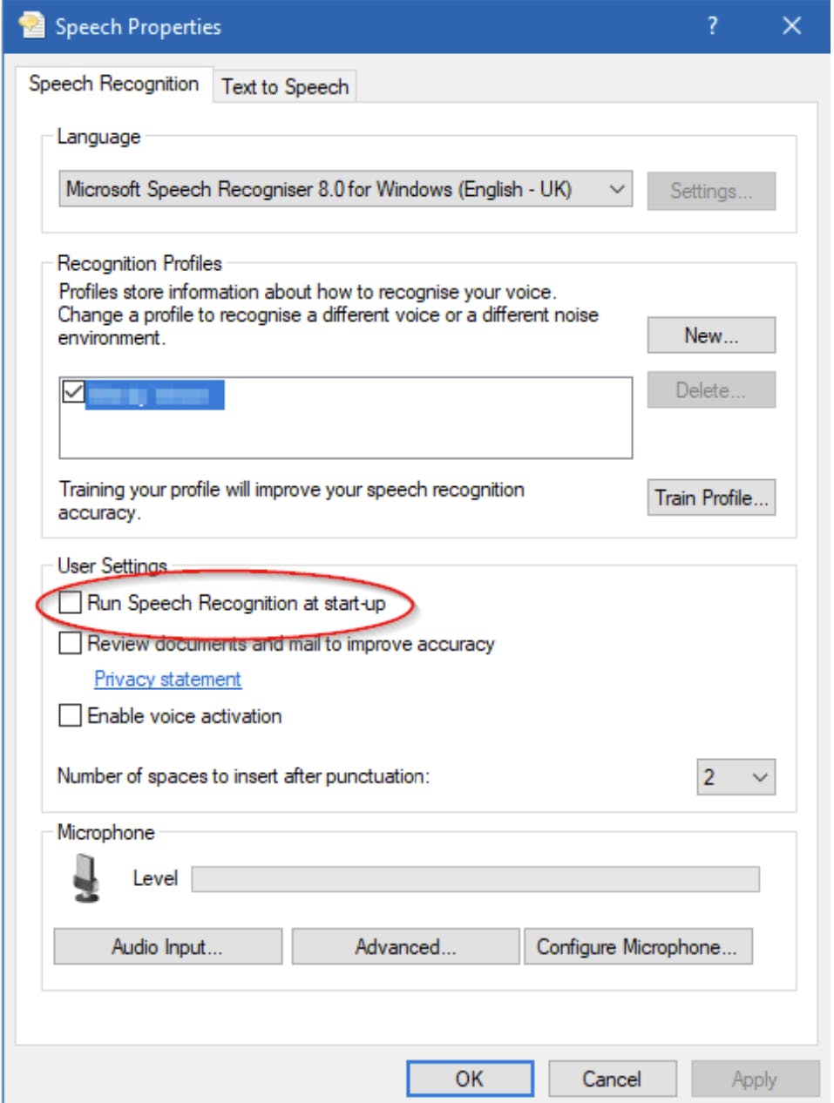Image resolution: width=834 pixels, height=1103 pixels.
Task: Switch to the Text to Speech tab
Action: 285,87
